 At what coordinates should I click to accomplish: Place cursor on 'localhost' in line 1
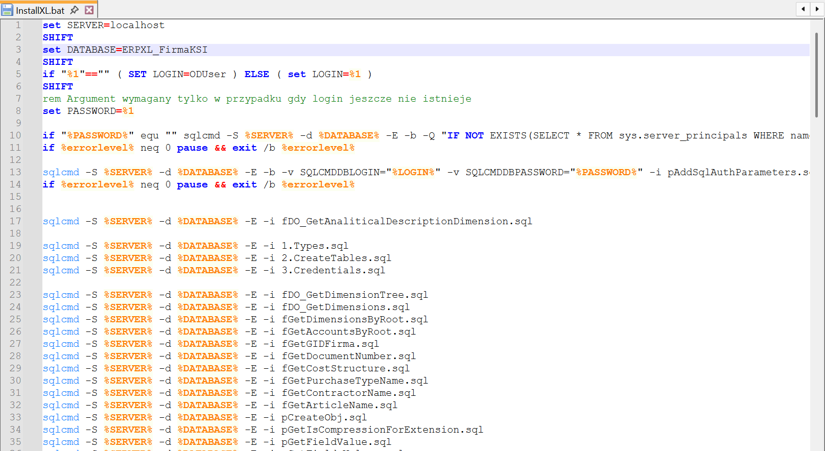(x=137, y=25)
